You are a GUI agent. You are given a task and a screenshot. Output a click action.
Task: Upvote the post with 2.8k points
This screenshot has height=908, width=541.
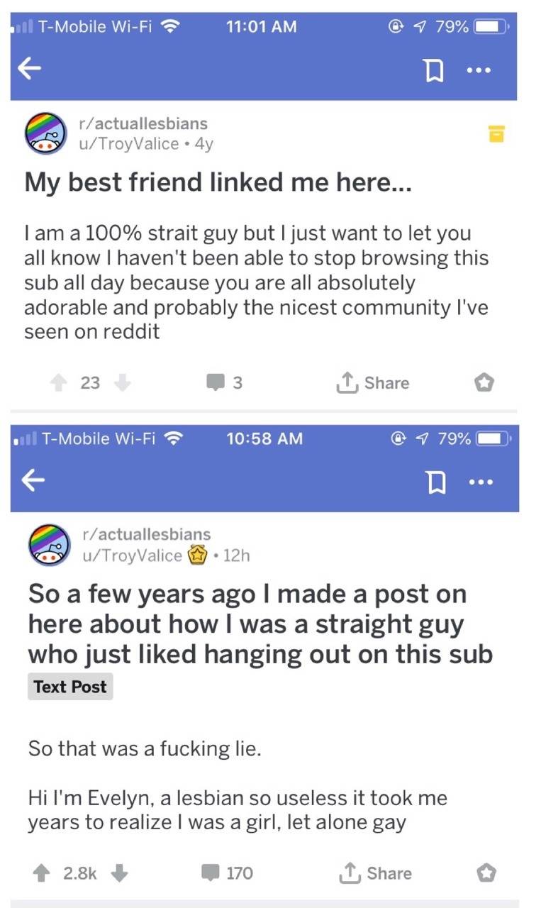pyautogui.click(x=40, y=873)
